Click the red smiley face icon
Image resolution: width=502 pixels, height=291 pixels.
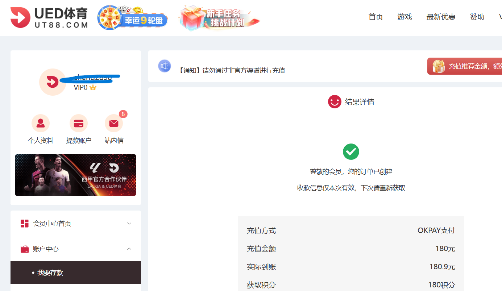pyautogui.click(x=335, y=102)
